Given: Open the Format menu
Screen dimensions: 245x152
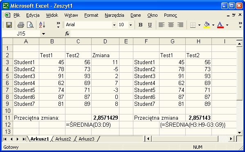Looking at the screenshot, I should click(x=91, y=15).
